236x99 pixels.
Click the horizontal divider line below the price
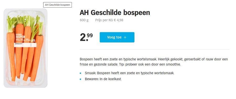point(154,49)
